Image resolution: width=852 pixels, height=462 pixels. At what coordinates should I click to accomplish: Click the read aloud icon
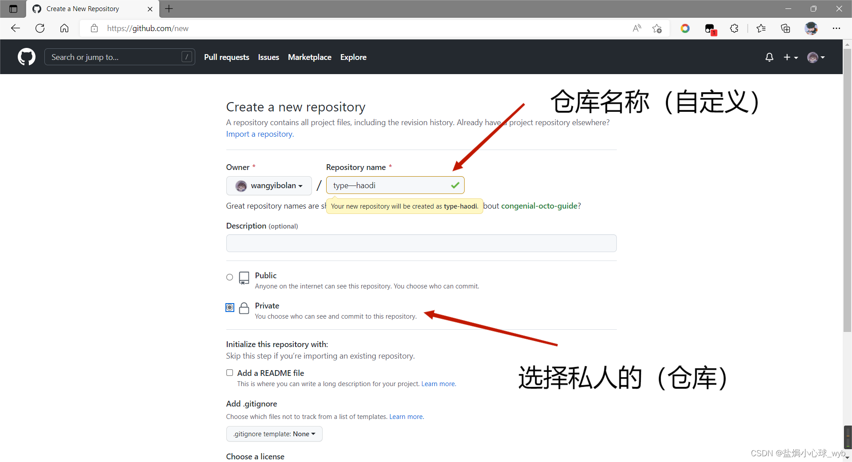[x=637, y=28]
